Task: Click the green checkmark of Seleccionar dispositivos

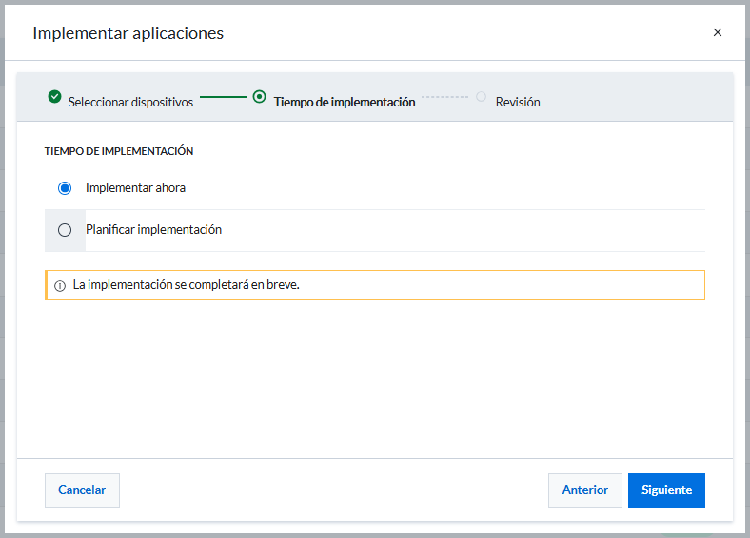Action: (x=54, y=97)
